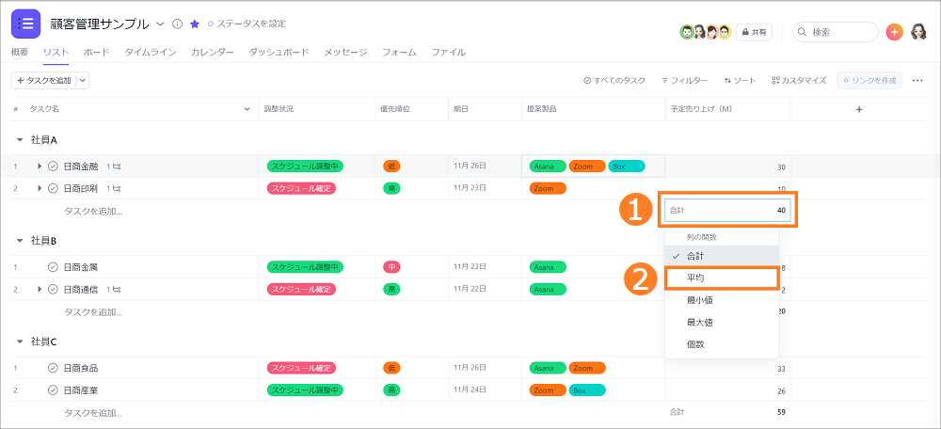The width and height of the screenshot is (941, 429).
Task: Click タスクを追加... under 社員C
Action: tap(92, 413)
